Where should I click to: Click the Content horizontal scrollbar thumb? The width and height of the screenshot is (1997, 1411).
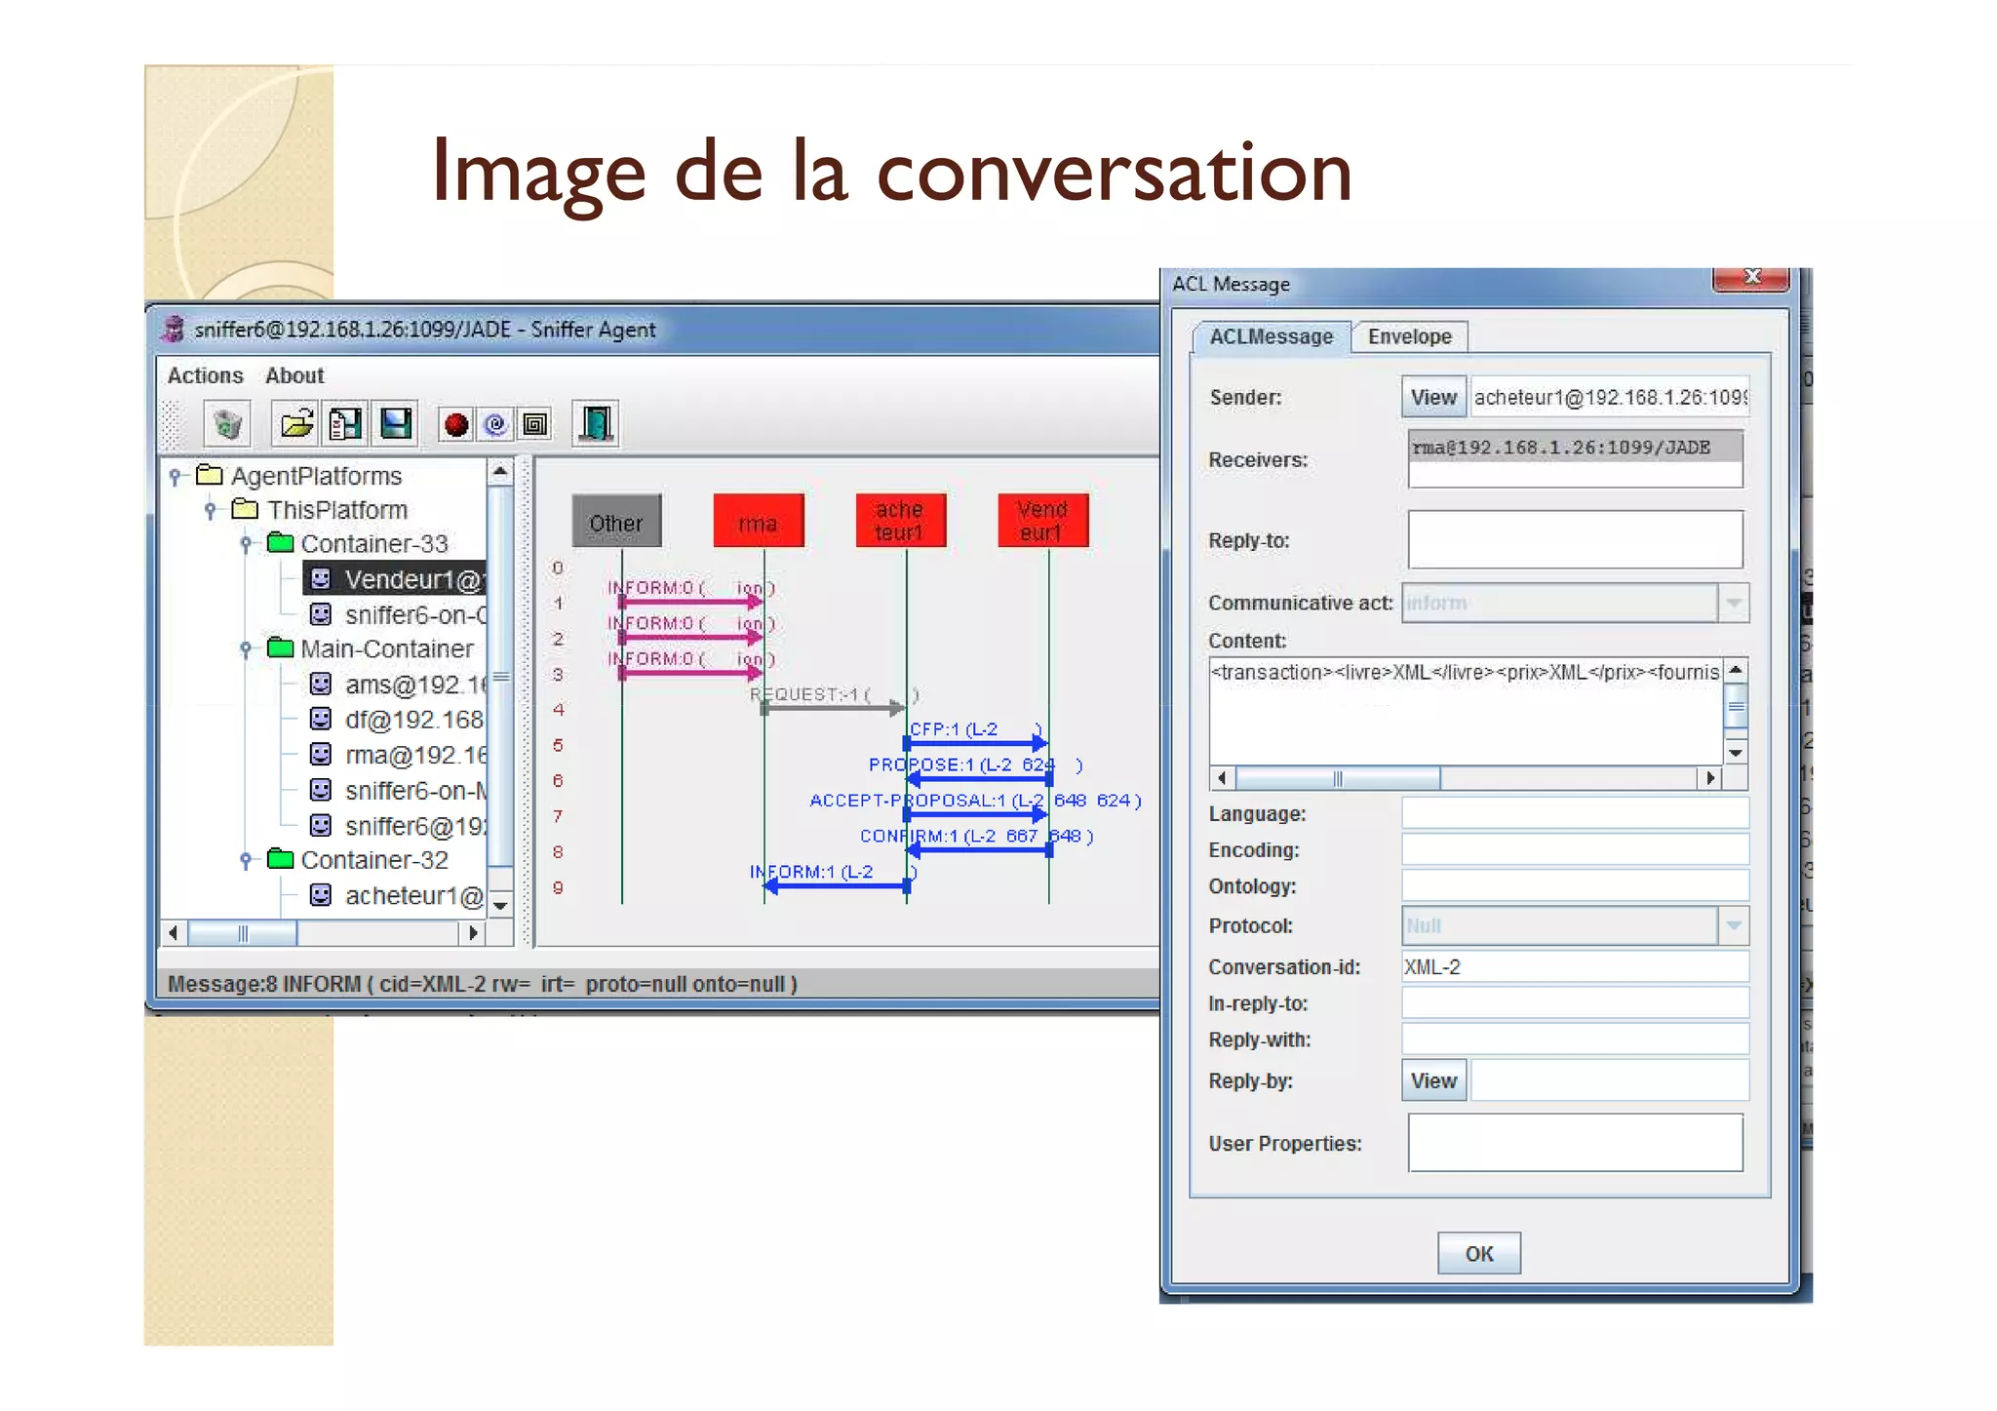tap(1337, 778)
